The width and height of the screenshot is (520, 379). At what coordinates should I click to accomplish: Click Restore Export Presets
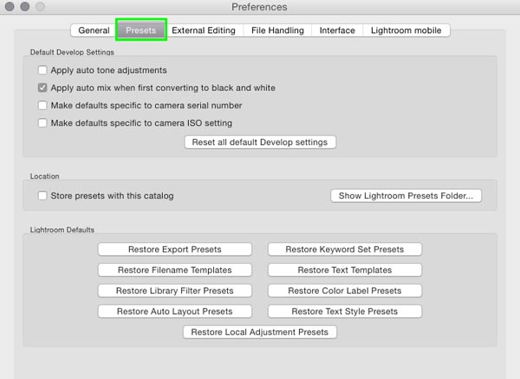click(x=175, y=249)
